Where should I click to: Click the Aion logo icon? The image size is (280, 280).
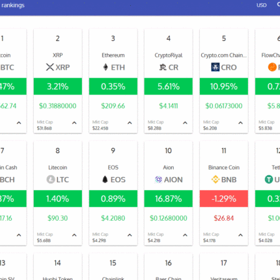click(158, 179)
